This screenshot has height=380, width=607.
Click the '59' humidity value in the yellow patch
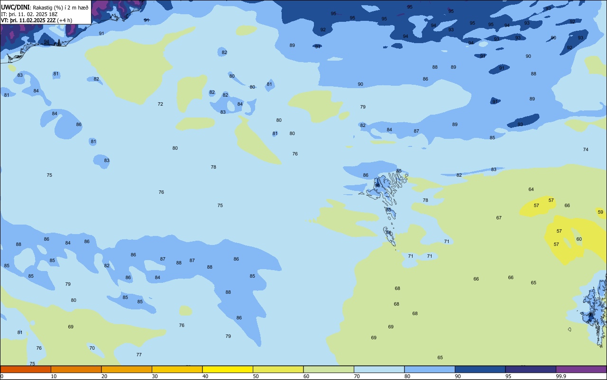[x=600, y=212]
